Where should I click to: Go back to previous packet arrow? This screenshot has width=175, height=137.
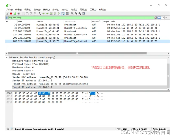click(44, 14)
